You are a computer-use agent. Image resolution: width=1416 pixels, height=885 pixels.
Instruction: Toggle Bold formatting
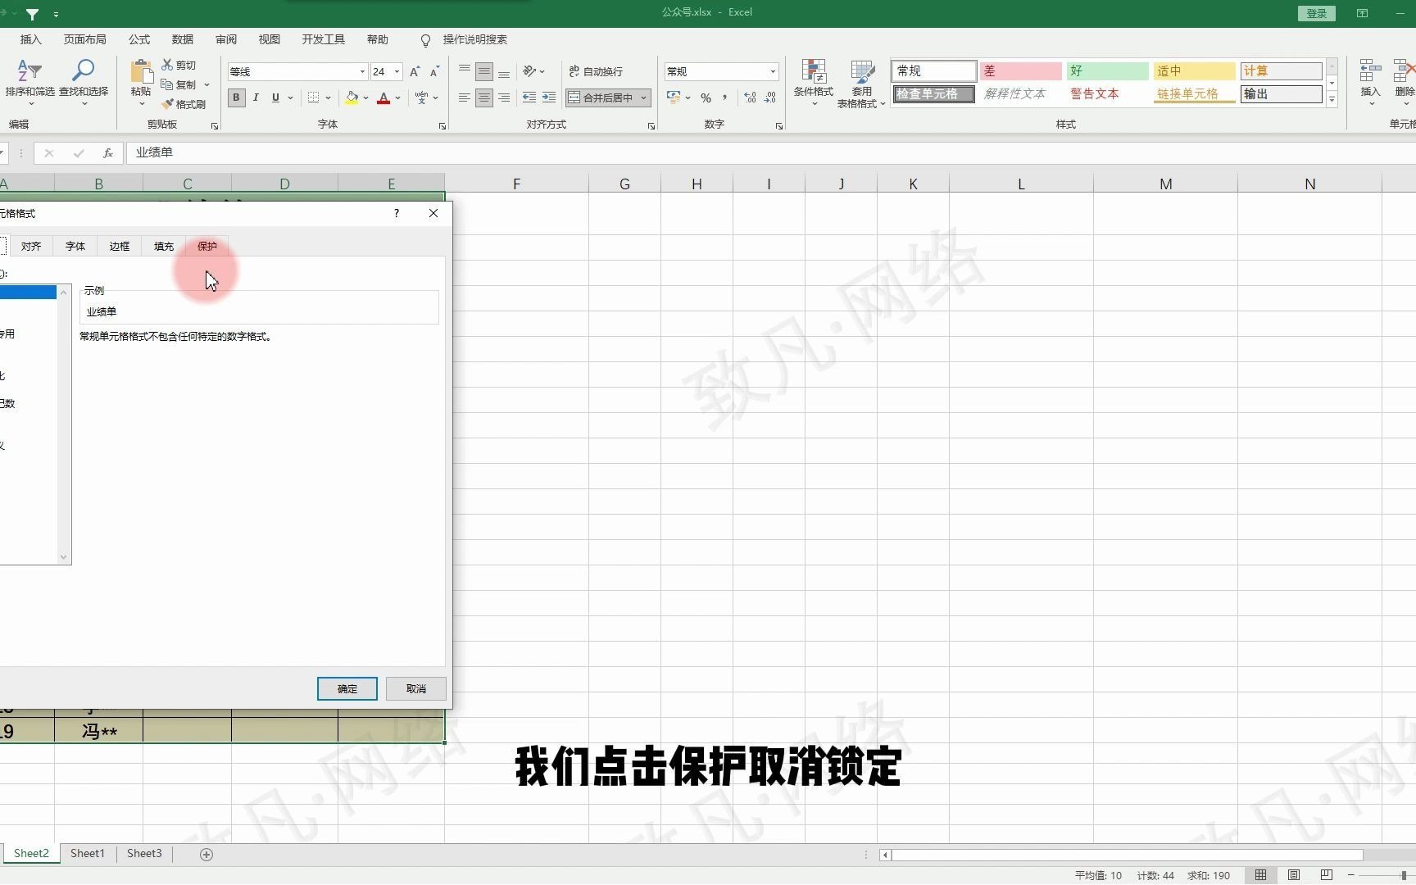click(236, 98)
